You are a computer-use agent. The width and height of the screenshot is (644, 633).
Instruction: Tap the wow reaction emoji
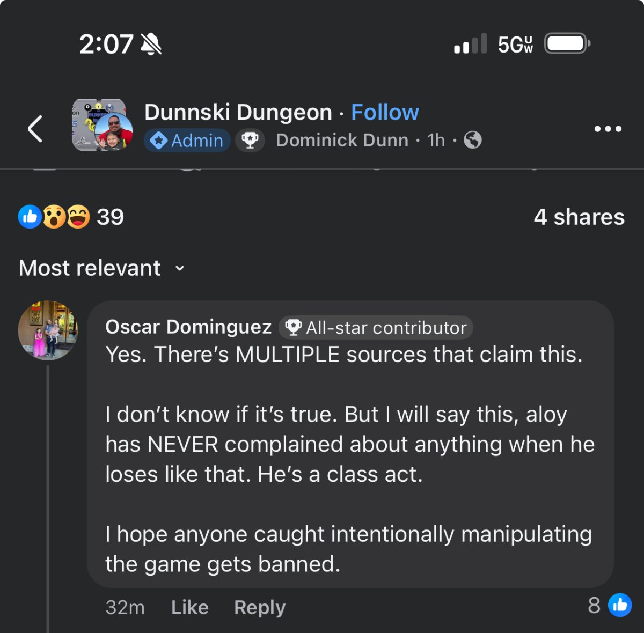point(54,217)
